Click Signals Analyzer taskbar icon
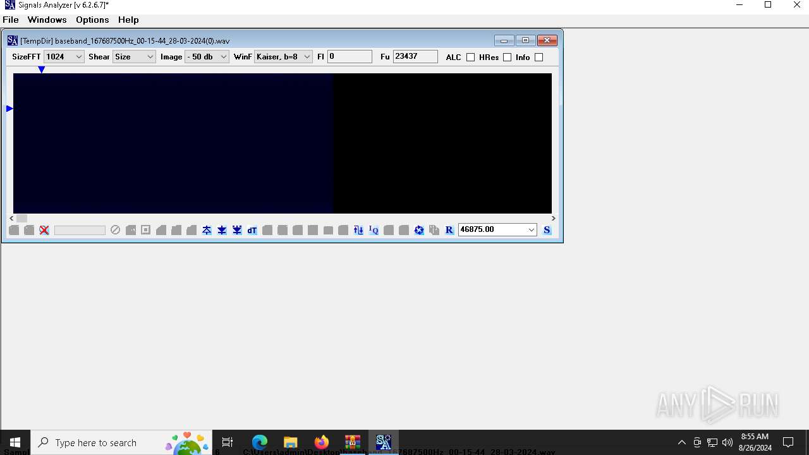 [x=384, y=442]
